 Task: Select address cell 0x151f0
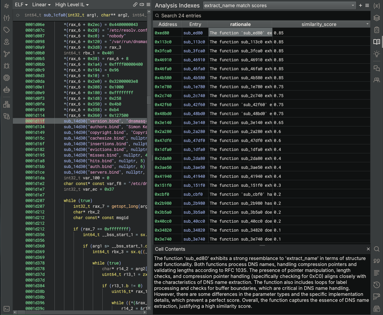(168, 185)
